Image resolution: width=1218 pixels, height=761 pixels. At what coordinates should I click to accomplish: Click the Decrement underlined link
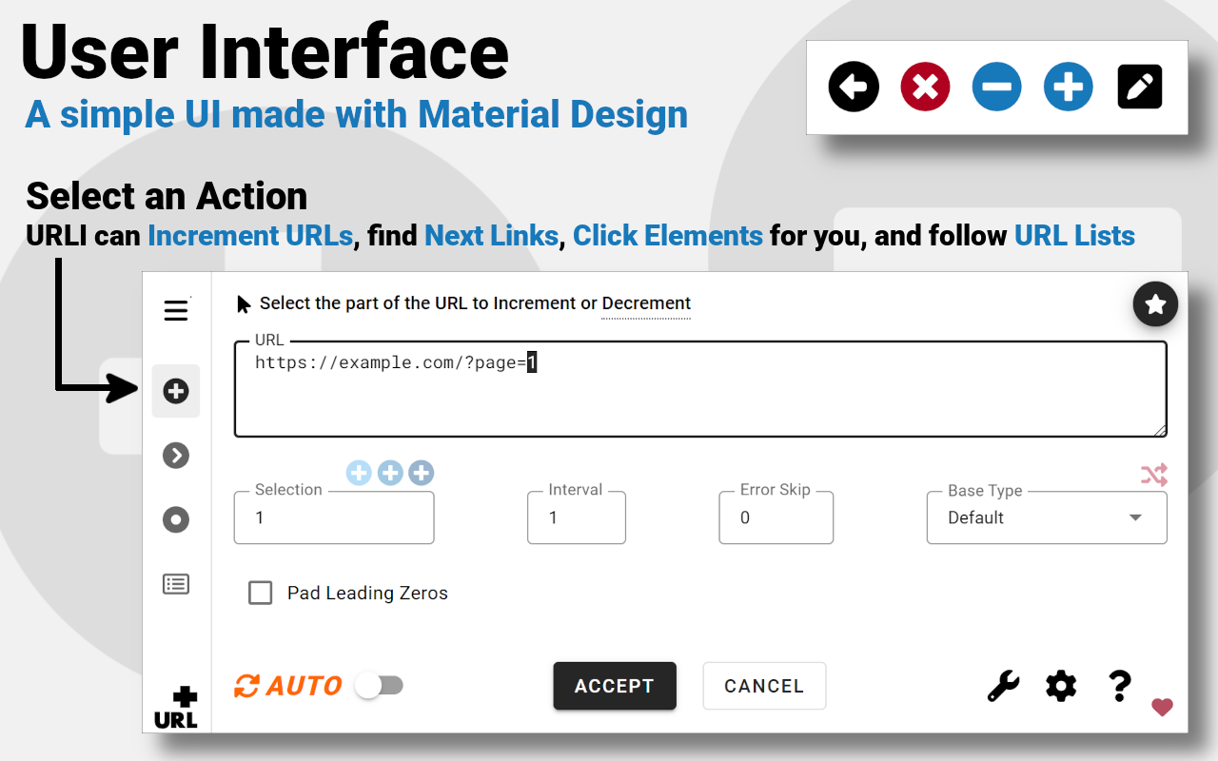[646, 302]
